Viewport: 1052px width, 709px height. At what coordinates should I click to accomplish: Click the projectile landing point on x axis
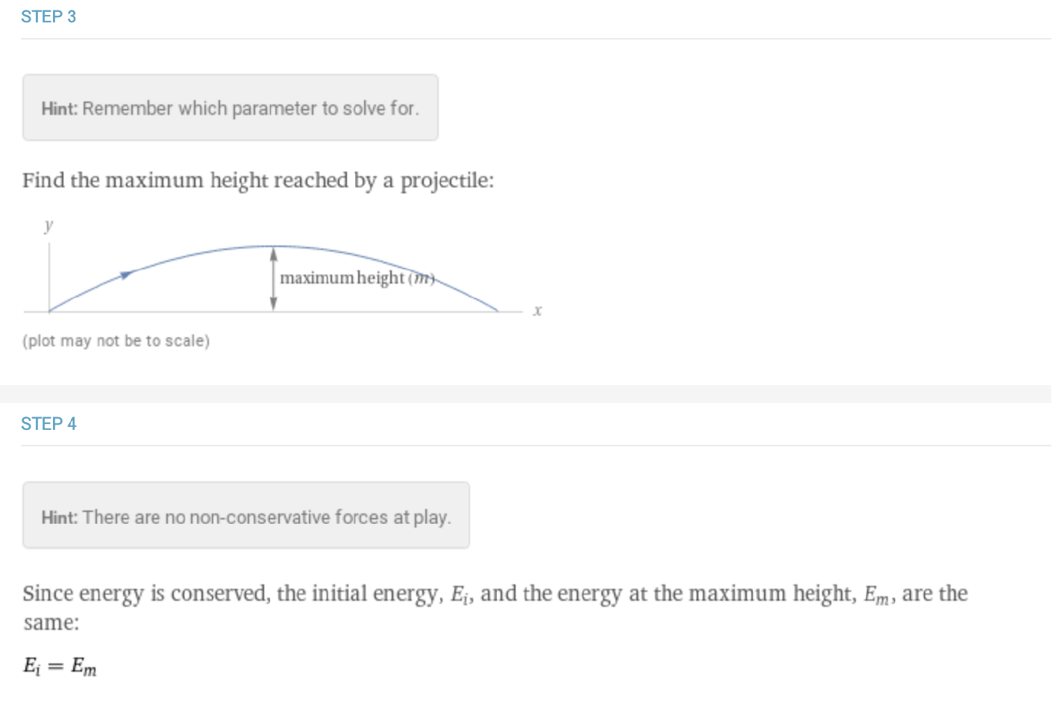(x=498, y=310)
